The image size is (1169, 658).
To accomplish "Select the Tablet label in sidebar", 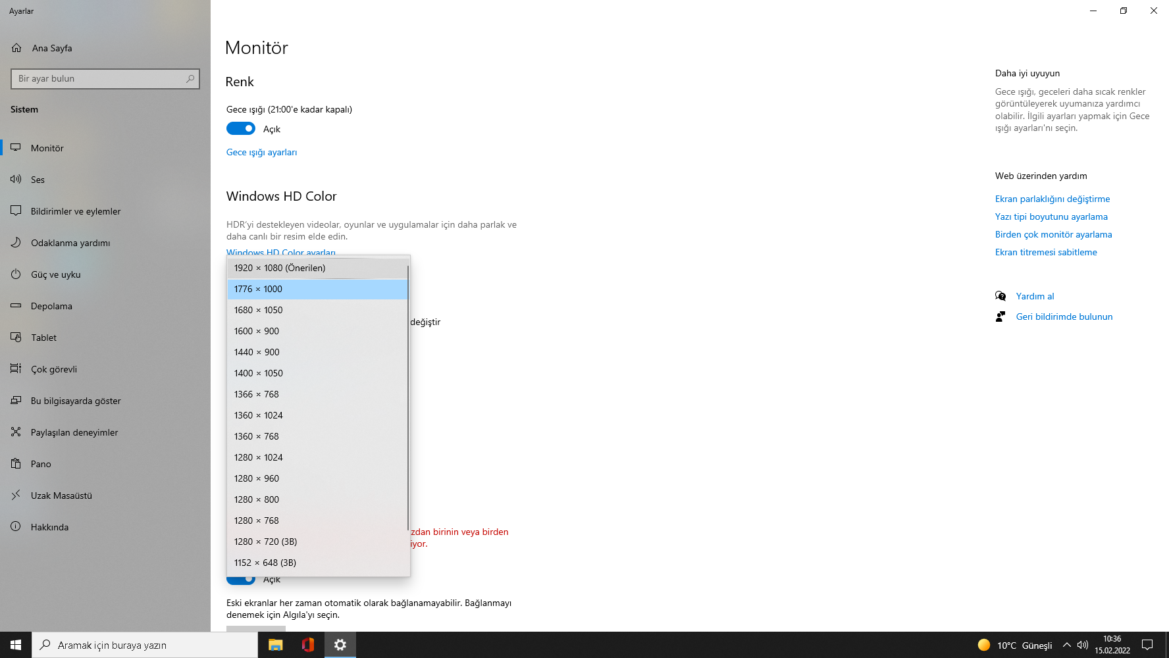I will pyautogui.click(x=43, y=338).
